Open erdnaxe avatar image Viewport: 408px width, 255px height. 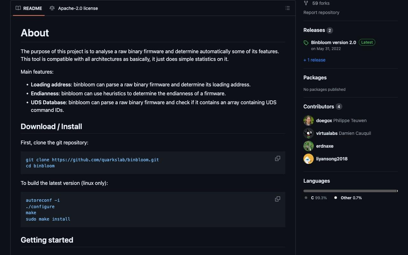click(x=309, y=146)
